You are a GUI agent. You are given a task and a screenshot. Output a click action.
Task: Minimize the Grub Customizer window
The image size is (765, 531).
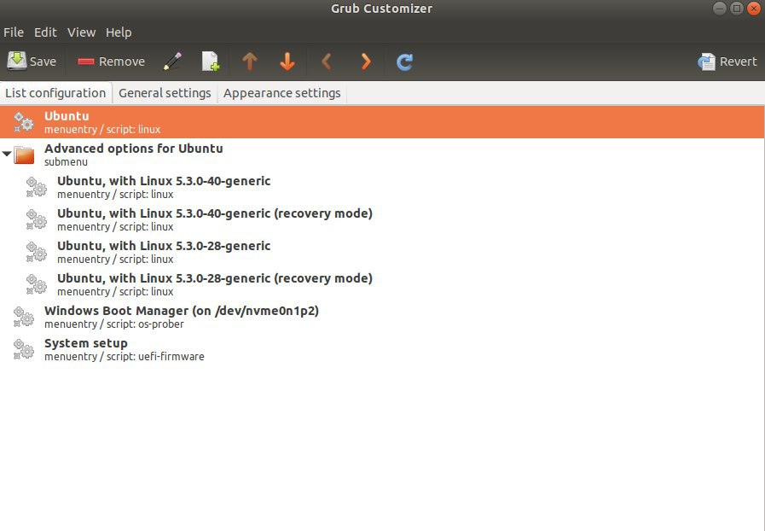(719, 9)
